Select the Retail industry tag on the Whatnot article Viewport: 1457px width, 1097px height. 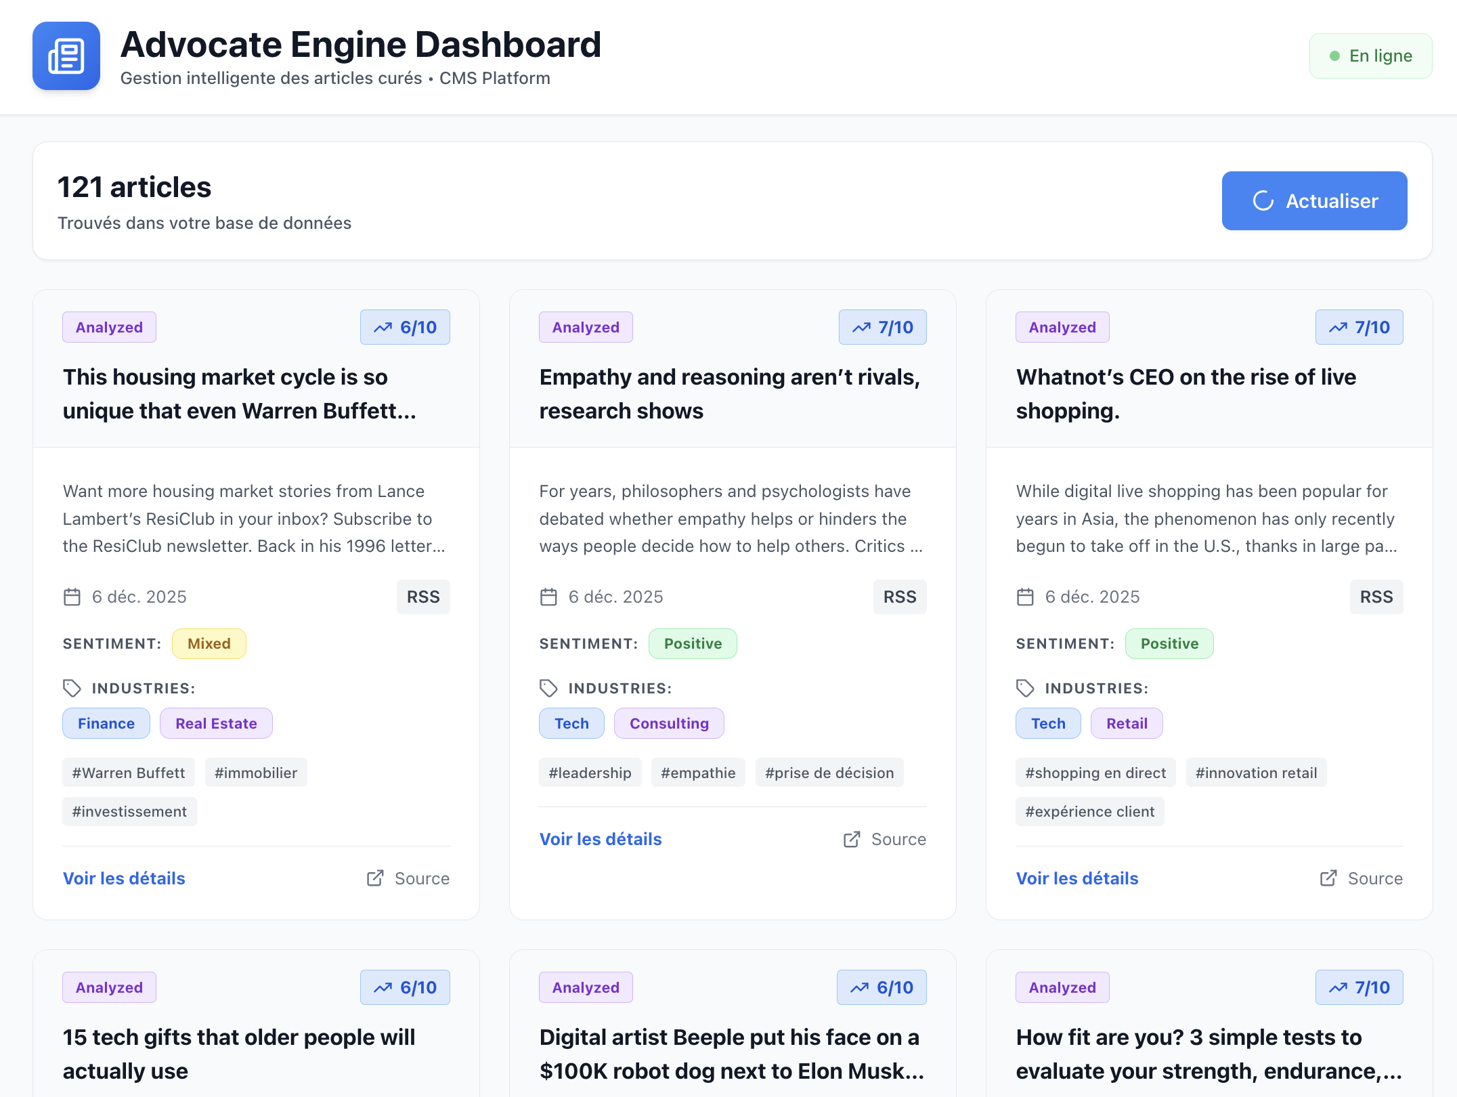[1126, 723]
